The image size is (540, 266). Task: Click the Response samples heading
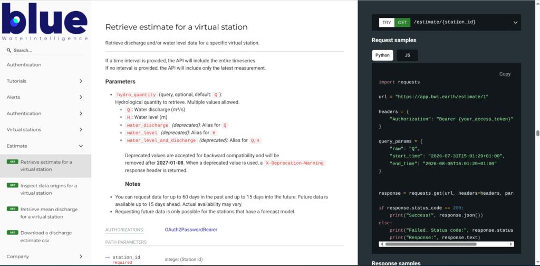click(396, 263)
